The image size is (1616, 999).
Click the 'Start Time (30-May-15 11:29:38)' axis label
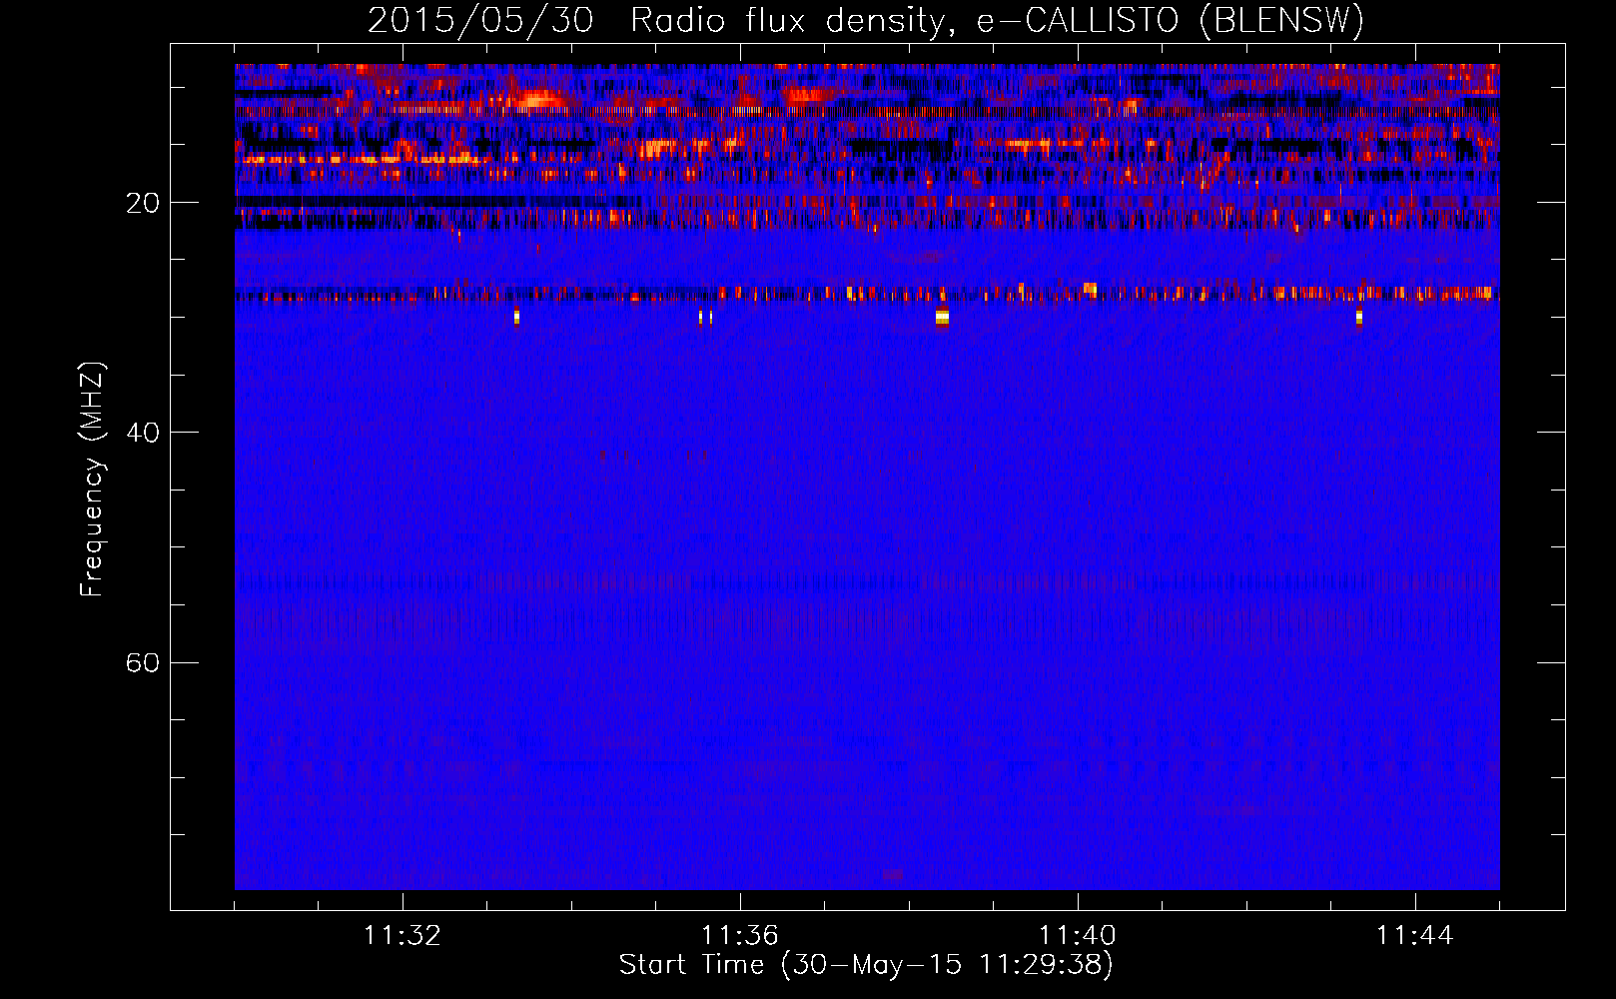[866, 965]
